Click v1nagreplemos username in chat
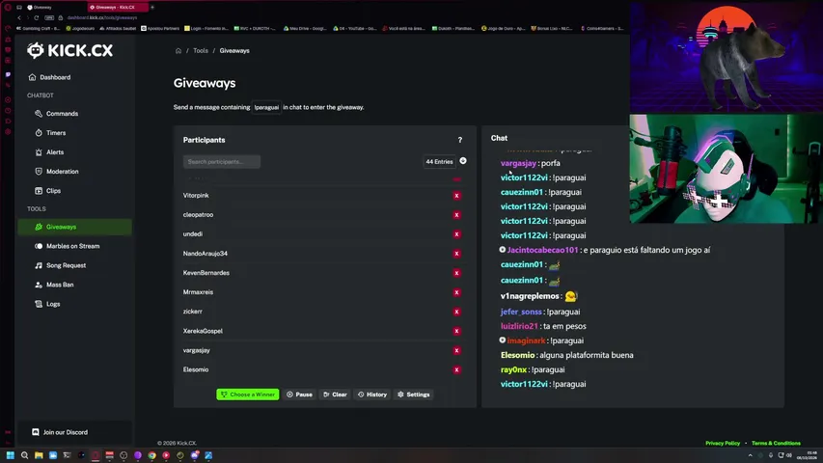The height and width of the screenshot is (463, 823). (x=530, y=296)
